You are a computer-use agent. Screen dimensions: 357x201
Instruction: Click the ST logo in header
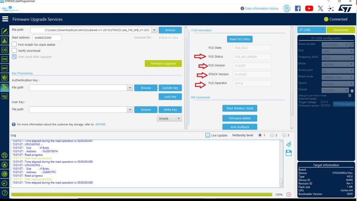coord(345,9)
